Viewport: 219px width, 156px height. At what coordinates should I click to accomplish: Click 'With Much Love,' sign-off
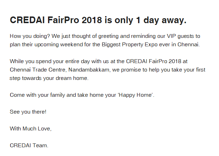(30, 129)
